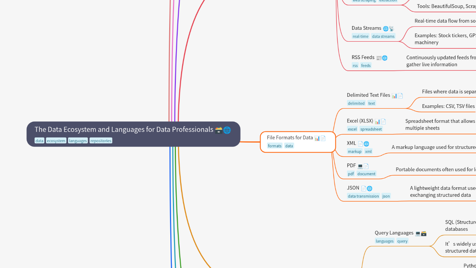The width and height of the screenshot is (476, 268).
Task: Click the newspaper emoji next to RSS Feeds
Action: click(x=379, y=58)
